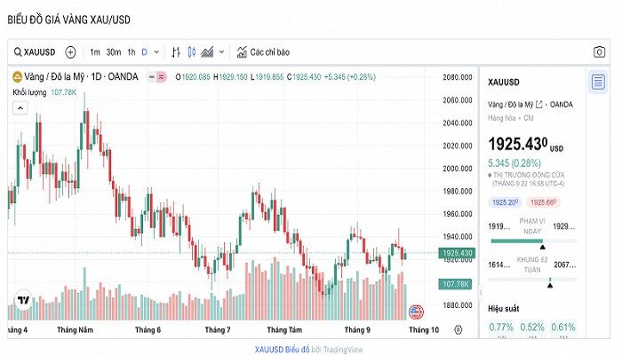The image size is (622, 355).
Task: Toggle the watchlist details panel icon
Action: click(x=598, y=83)
